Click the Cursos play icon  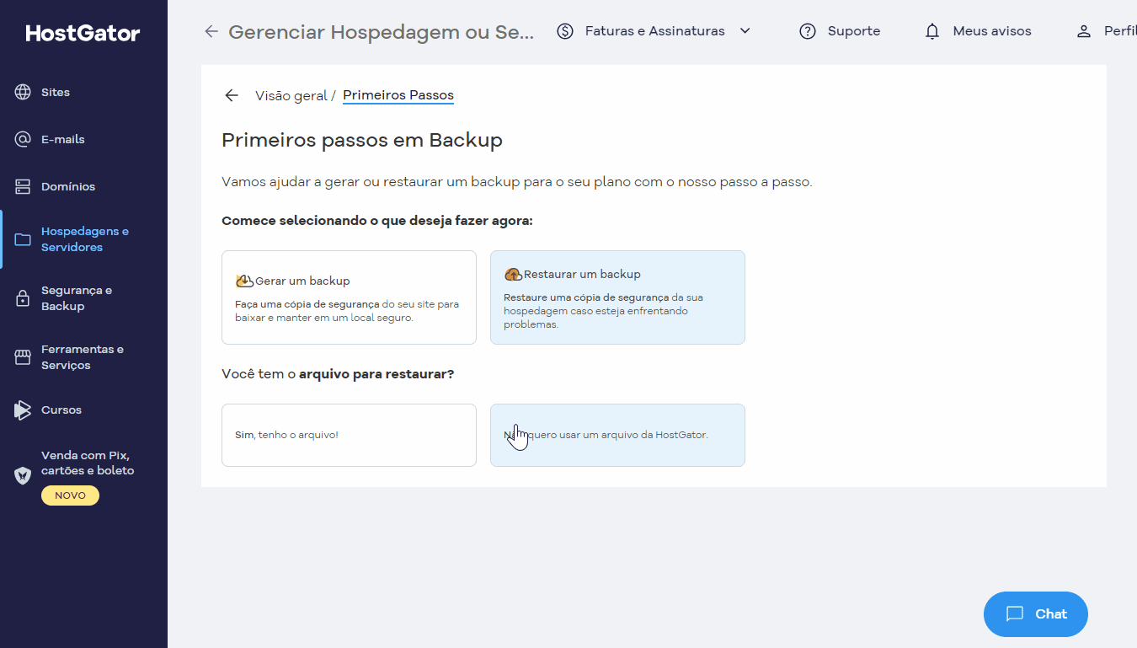23,410
